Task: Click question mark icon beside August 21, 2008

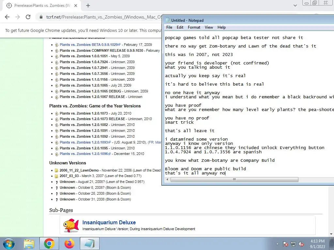Action: click(57, 182)
